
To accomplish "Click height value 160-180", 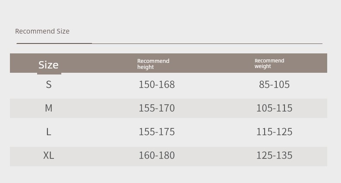I will [x=157, y=155].
